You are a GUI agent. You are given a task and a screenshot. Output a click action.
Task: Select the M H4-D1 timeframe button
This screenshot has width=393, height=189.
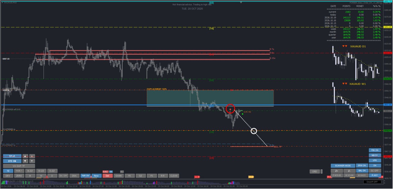click(362, 175)
